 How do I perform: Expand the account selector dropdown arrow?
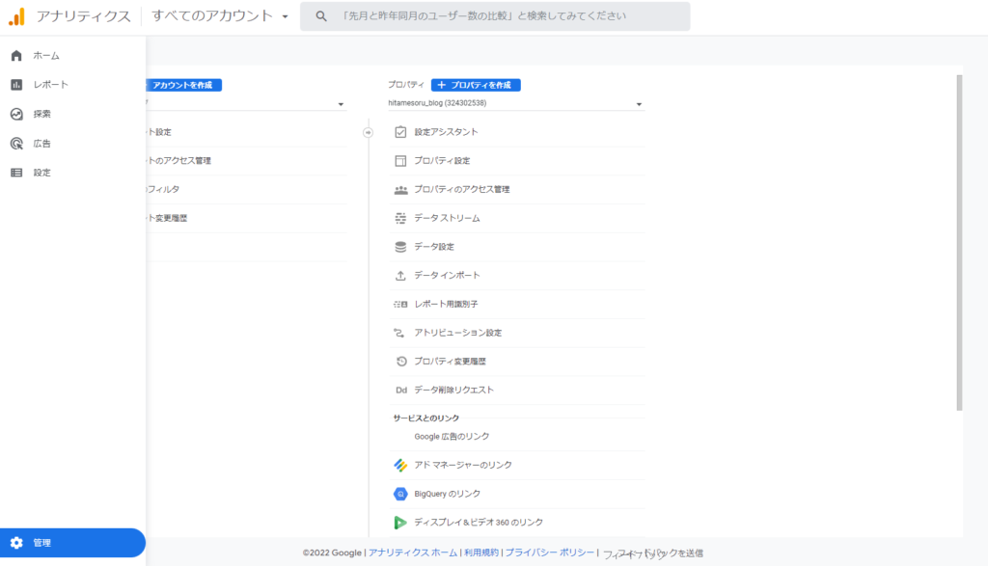342,104
